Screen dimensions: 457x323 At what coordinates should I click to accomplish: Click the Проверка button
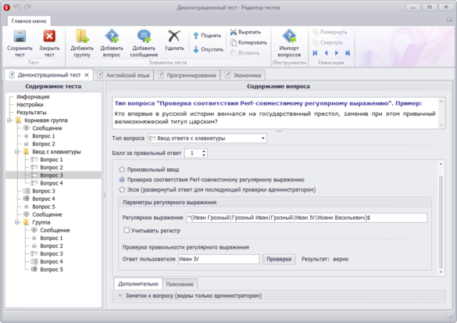279,259
